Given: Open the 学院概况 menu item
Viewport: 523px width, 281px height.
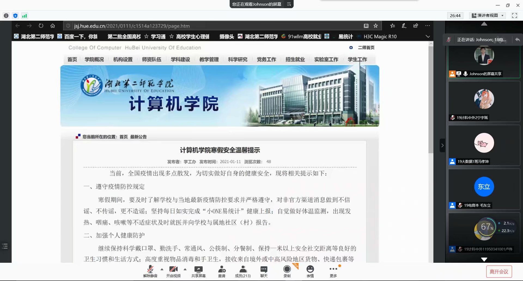Looking at the screenshot, I should click(x=94, y=59).
